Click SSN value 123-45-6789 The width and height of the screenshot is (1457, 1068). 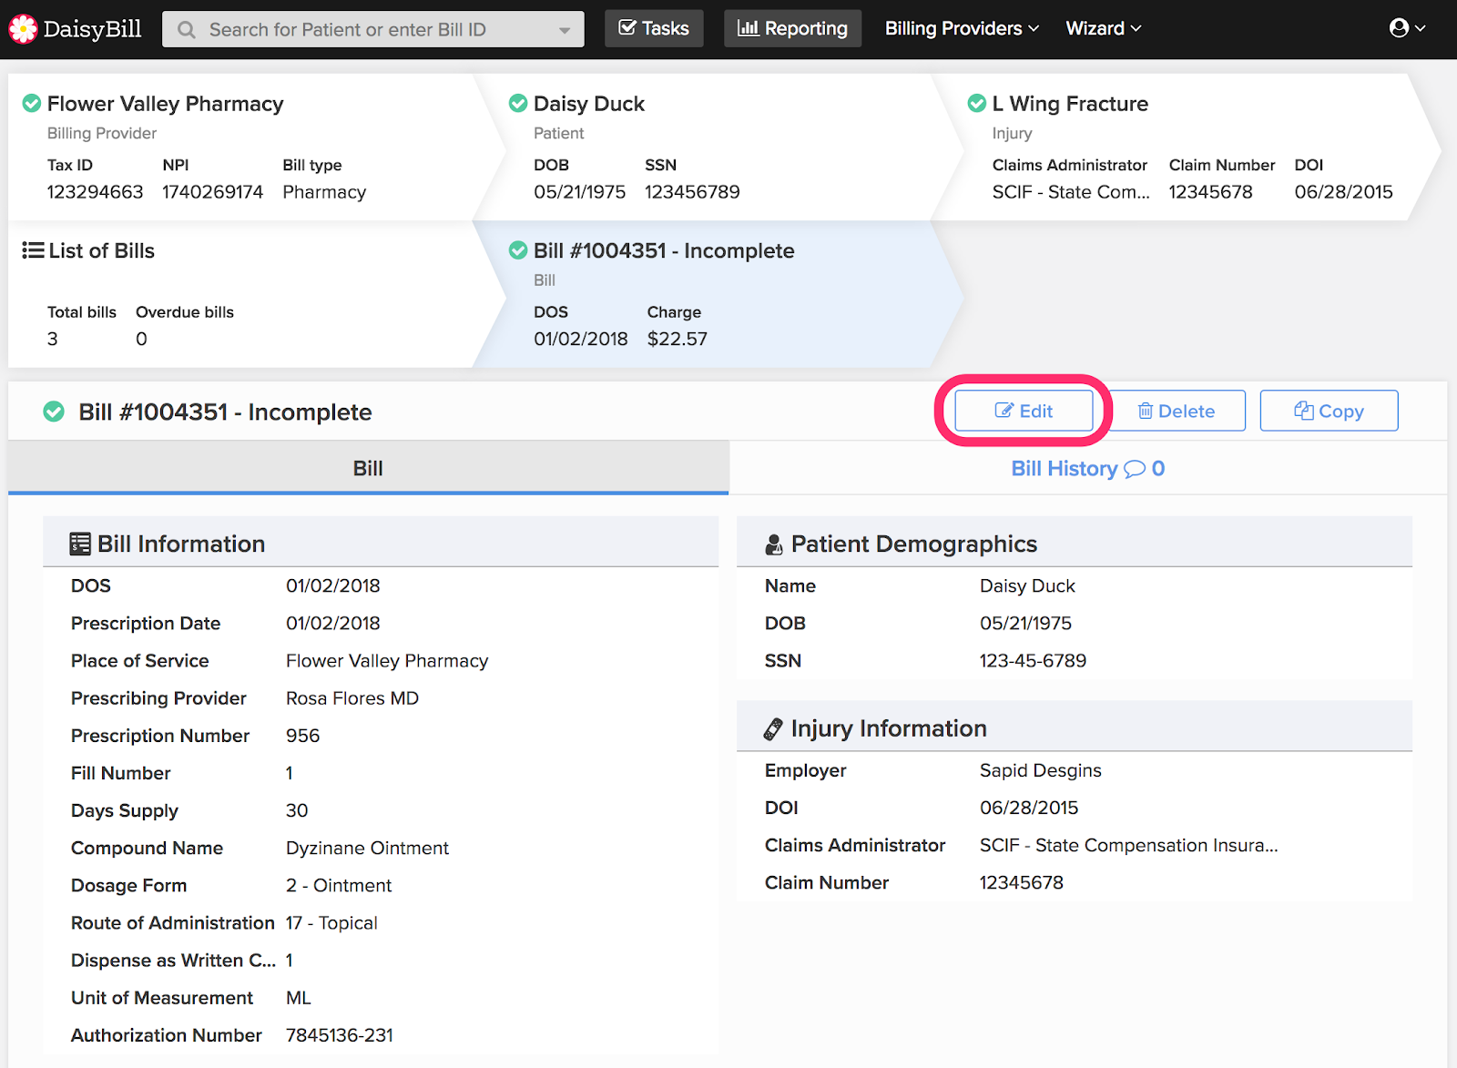point(1033,661)
